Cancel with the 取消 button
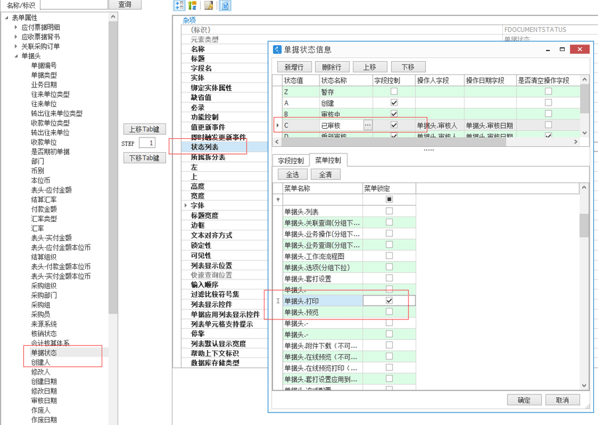Screen dimensions: 598x425 [563, 400]
